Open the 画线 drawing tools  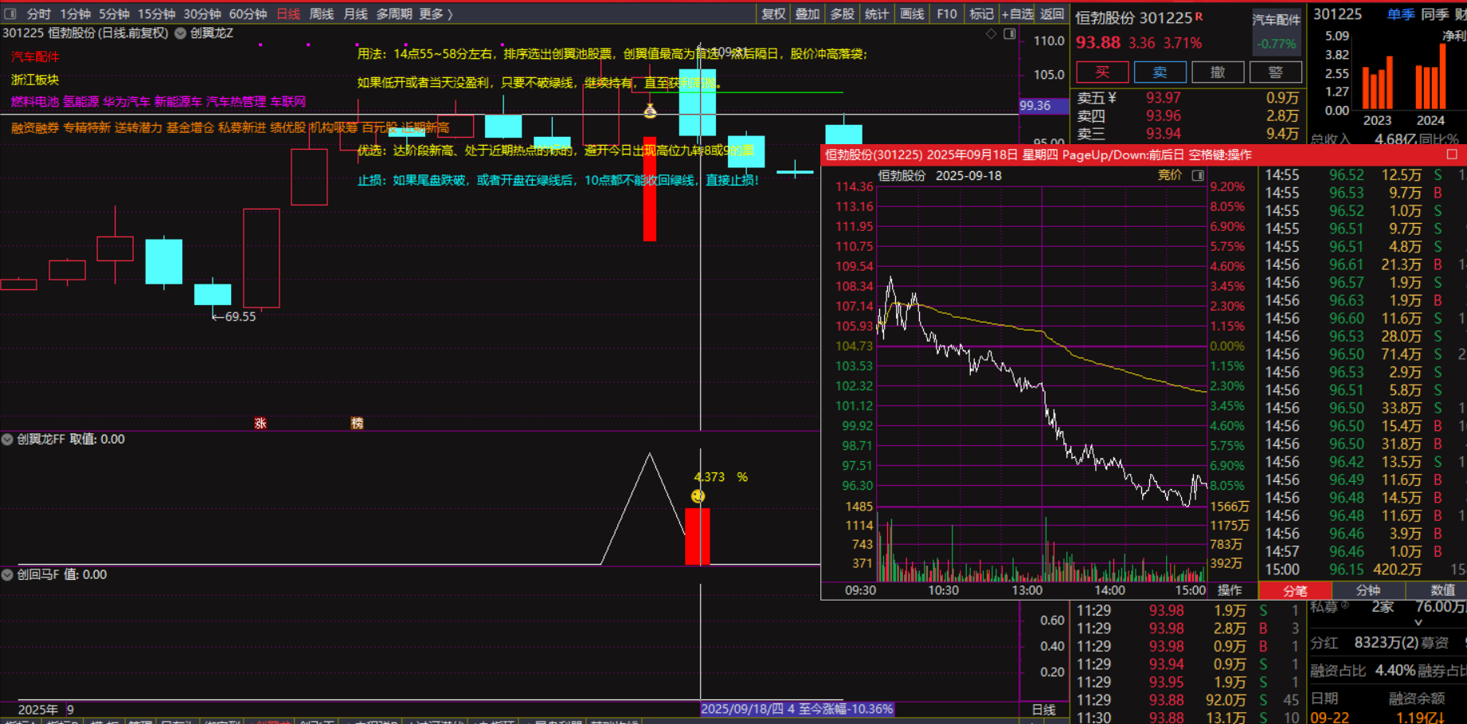911,14
